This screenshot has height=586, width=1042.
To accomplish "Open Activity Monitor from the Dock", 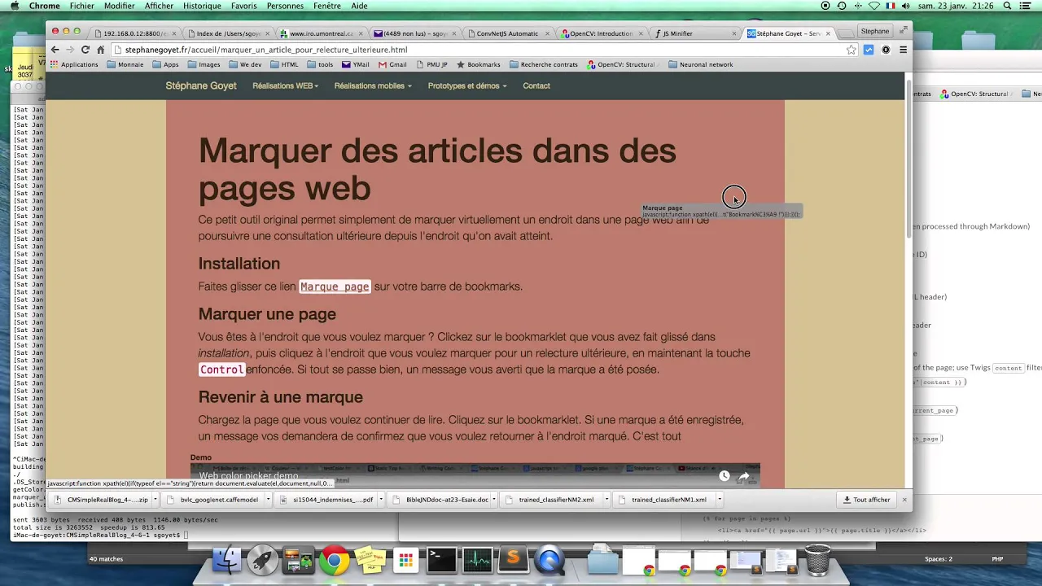I will tap(477, 560).
